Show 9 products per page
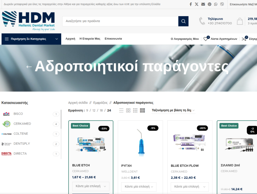The image size is (257, 194). point(87,111)
